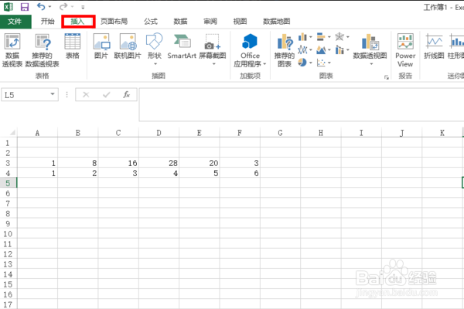Select row 5 header
464x309 pixels.
[x=8, y=183]
